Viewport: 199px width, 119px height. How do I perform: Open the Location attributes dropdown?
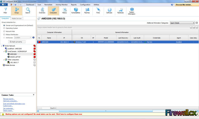(23, 38)
